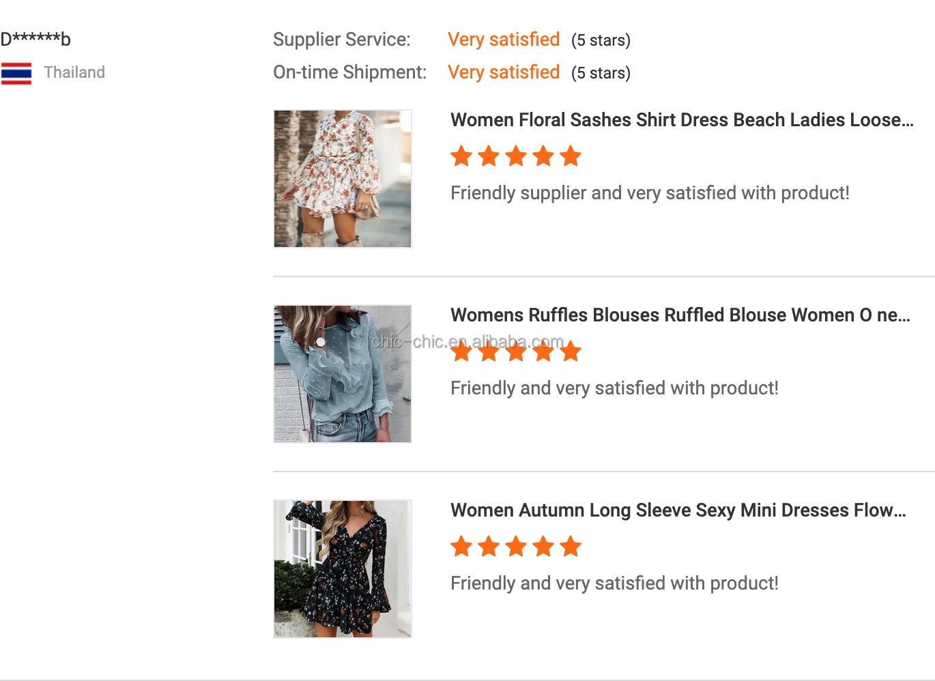Click the star rating under Floral Sashes Dress
935x681 pixels.
[x=516, y=156]
